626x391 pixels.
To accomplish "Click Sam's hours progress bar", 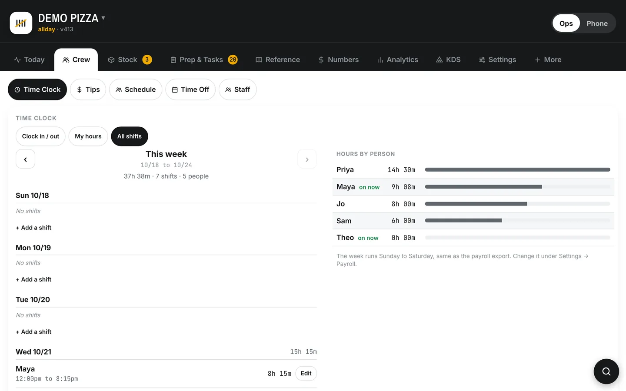I will pyautogui.click(x=517, y=220).
